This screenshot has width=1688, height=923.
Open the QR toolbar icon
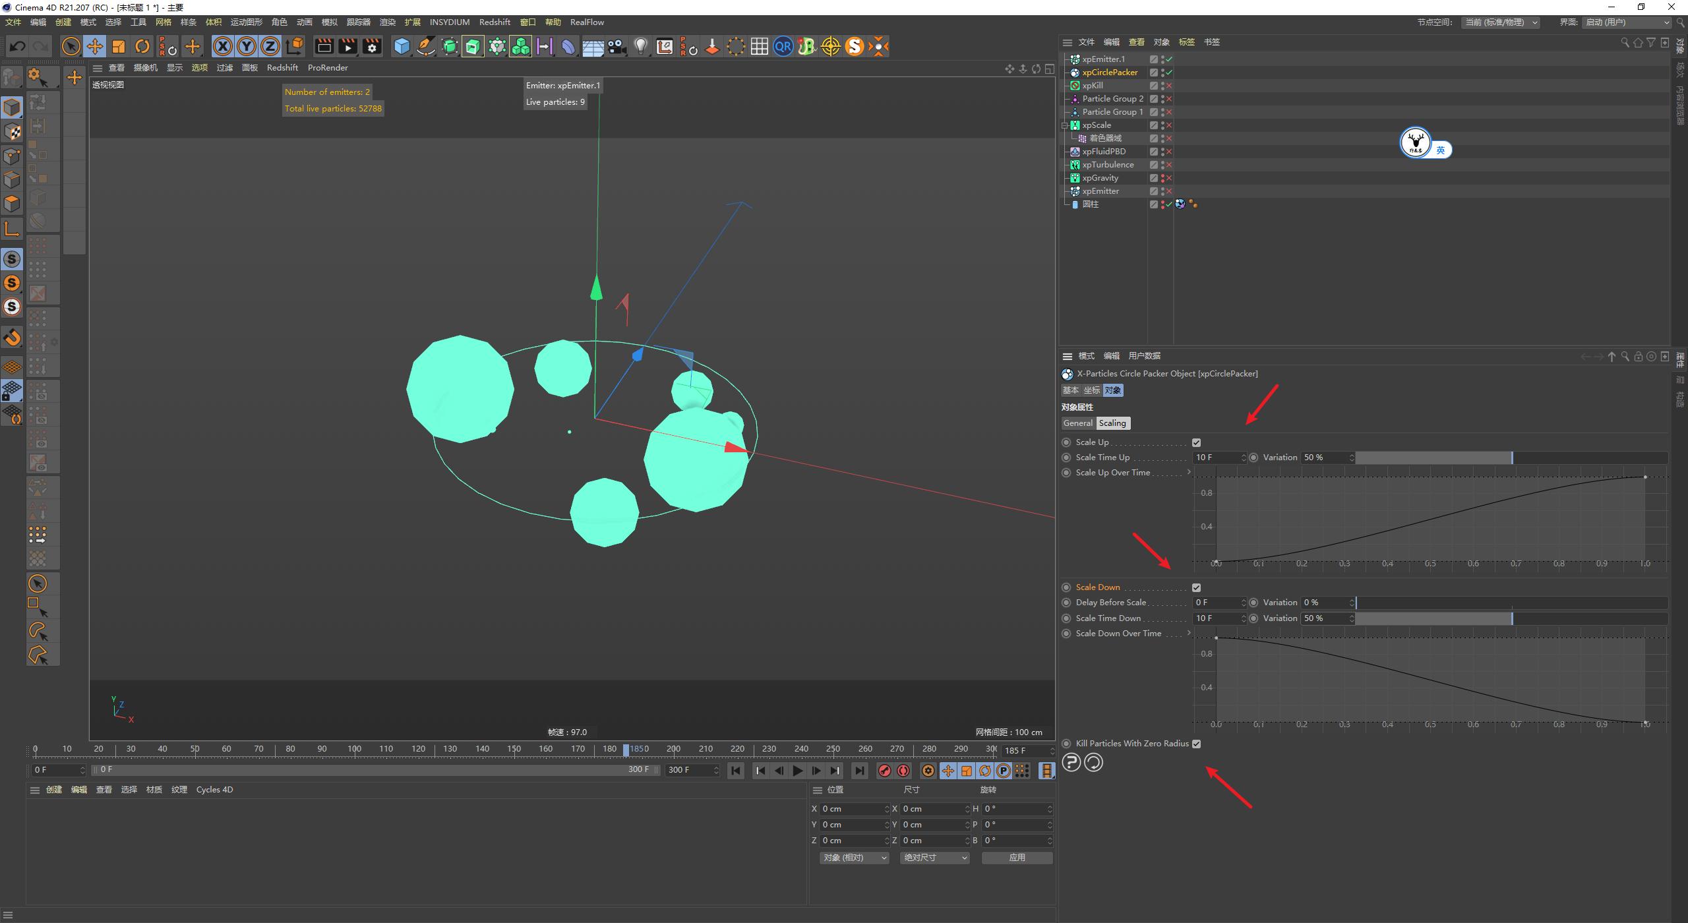pyautogui.click(x=783, y=46)
